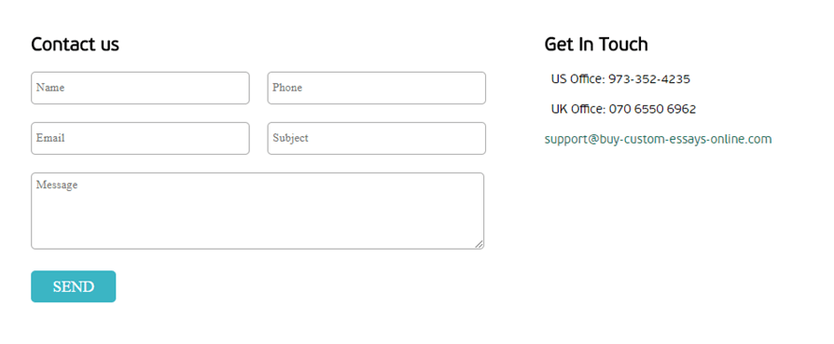
Task: Focus the Phone input field
Action: tap(377, 88)
